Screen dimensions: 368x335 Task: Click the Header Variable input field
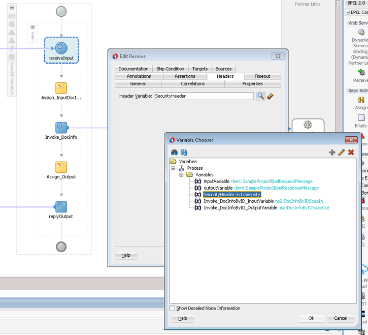tap(204, 96)
